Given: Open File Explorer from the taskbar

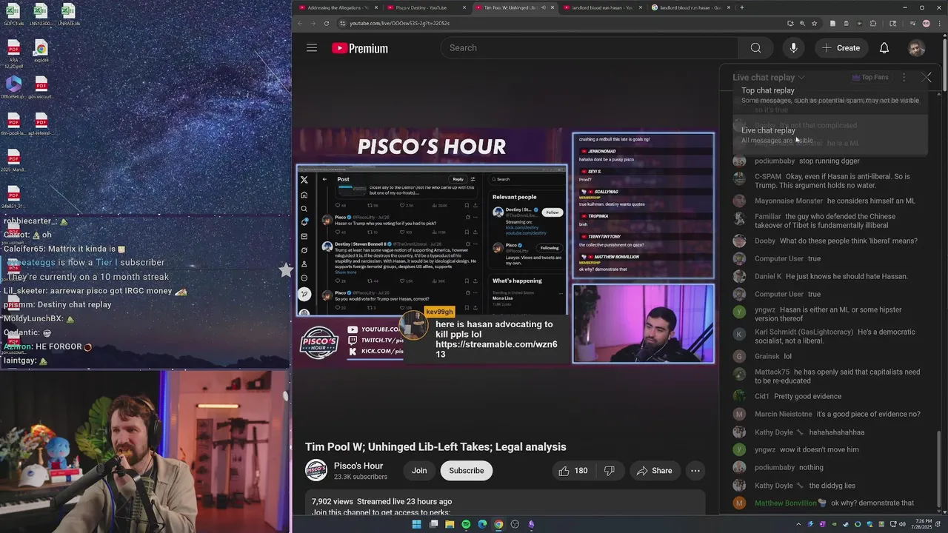Looking at the screenshot, I should coord(450,524).
